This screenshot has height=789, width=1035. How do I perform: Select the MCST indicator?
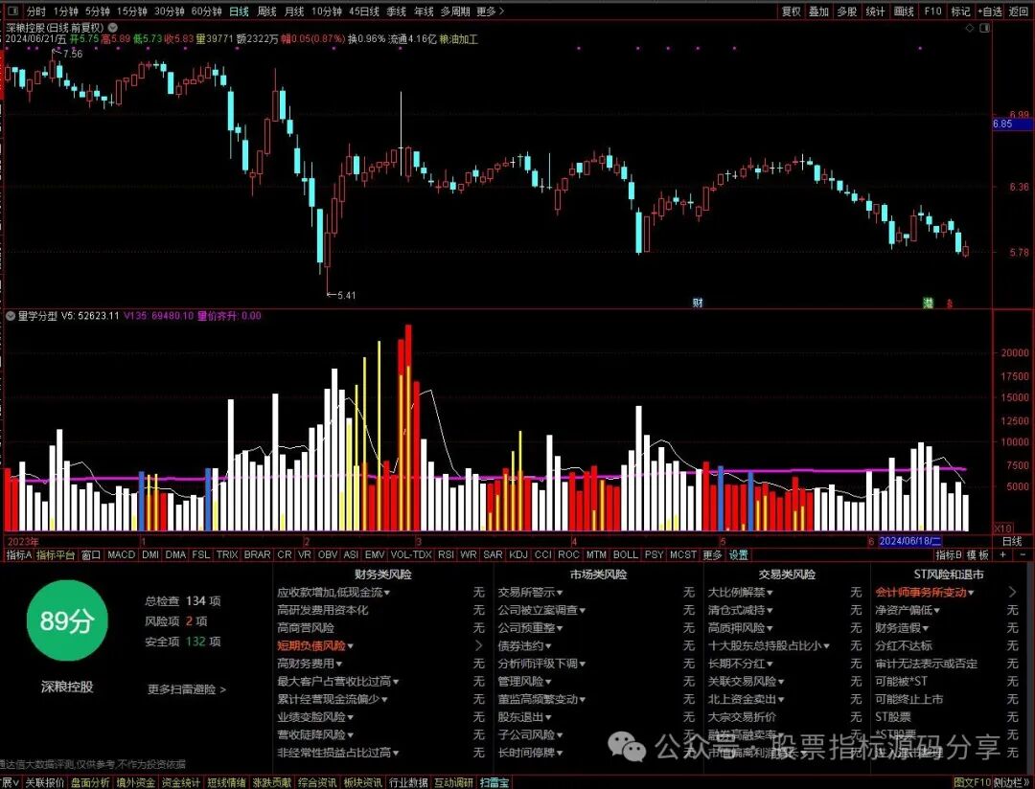click(683, 554)
